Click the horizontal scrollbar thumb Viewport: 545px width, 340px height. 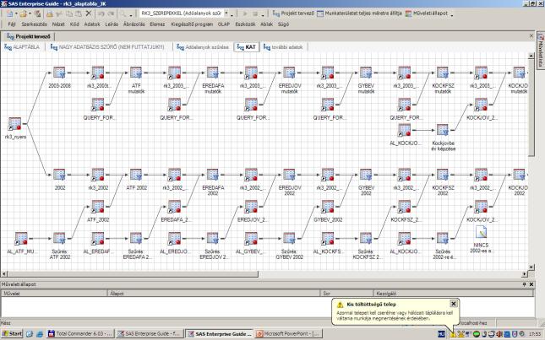pyautogui.click(x=133, y=274)
